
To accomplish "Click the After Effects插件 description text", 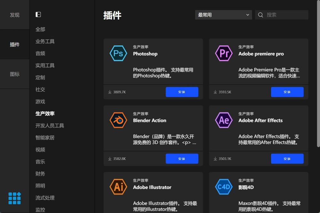I will pyautogui.click(x=269, y=139).
